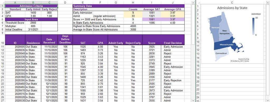Select column G header
270x102 pixels.
(116, 2)
